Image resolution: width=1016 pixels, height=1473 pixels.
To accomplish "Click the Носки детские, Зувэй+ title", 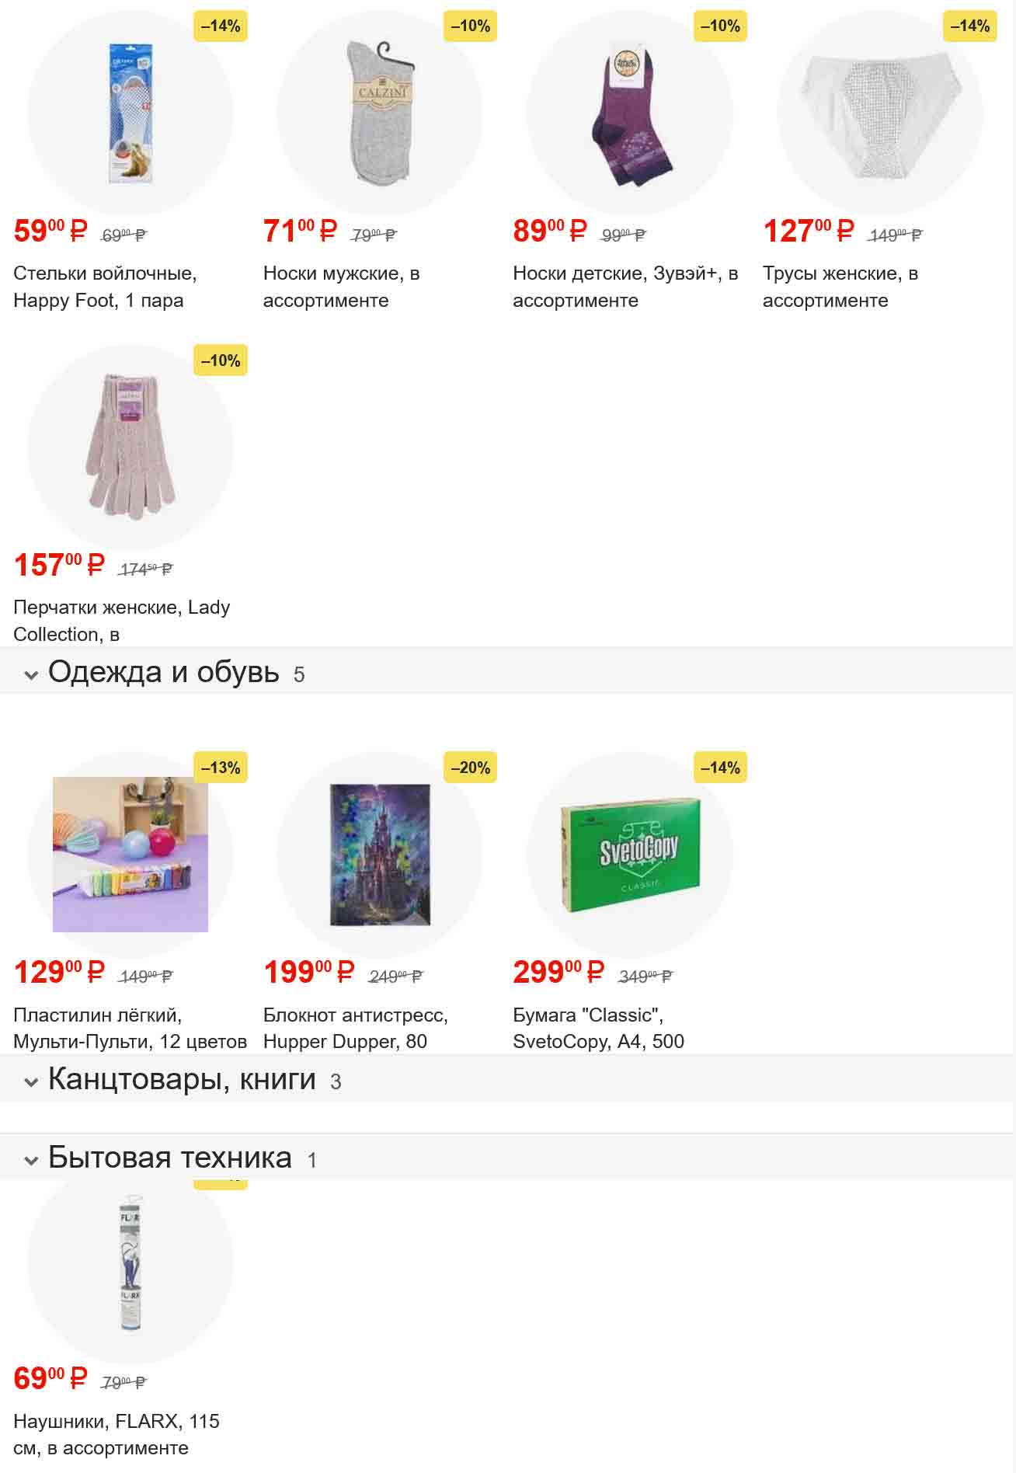I will coord(625,287).
